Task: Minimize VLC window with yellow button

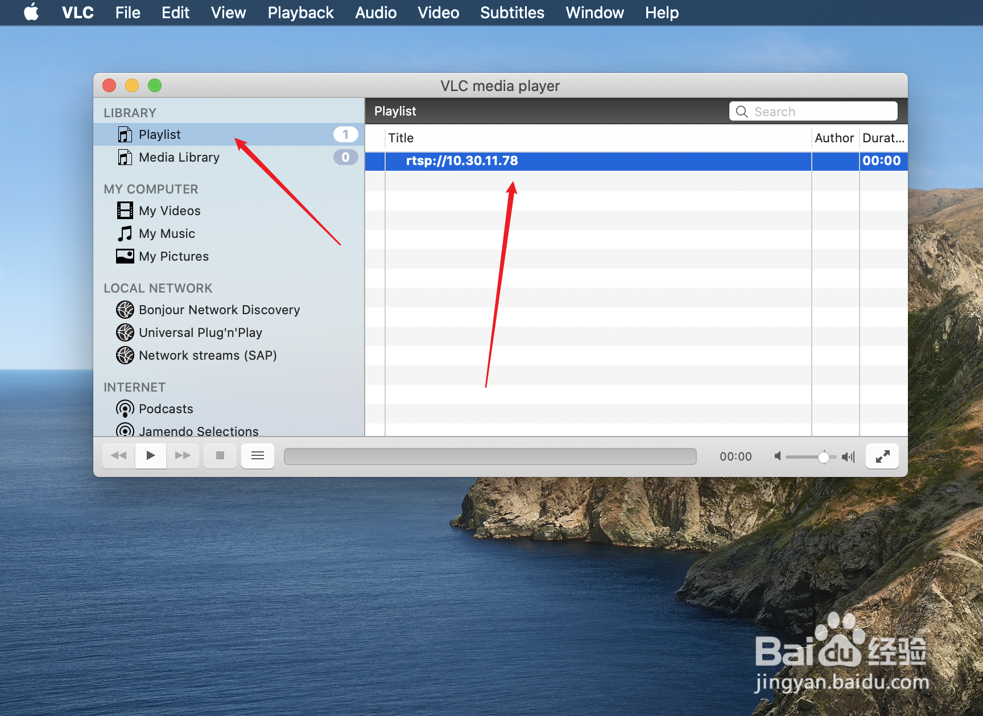Action: click(132, 85)
